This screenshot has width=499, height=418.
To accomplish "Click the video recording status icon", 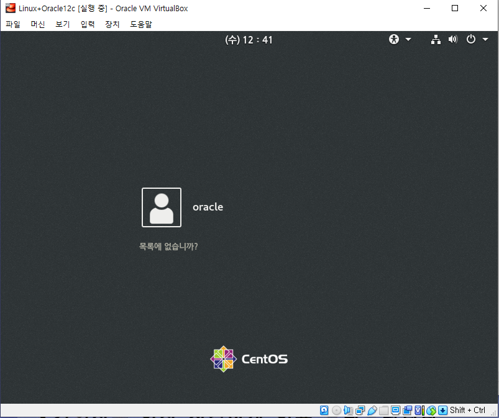I will [408, 410].
